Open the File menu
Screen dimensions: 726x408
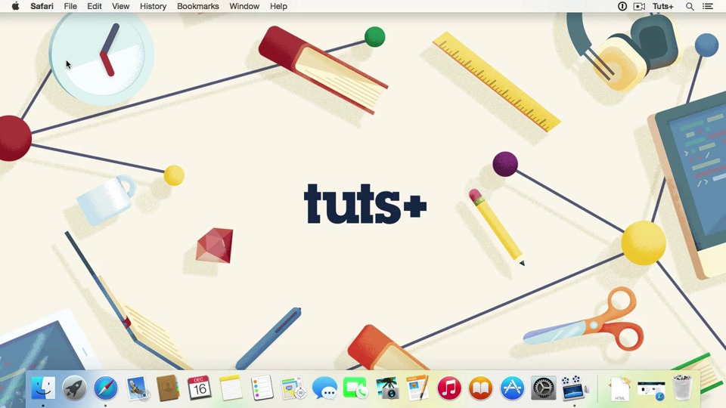click(x=70, y=6)
